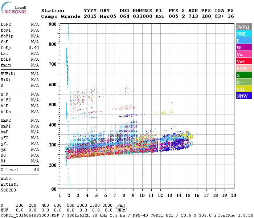
Task: Click the hmE parameter label
Action: tap(4, 132)
